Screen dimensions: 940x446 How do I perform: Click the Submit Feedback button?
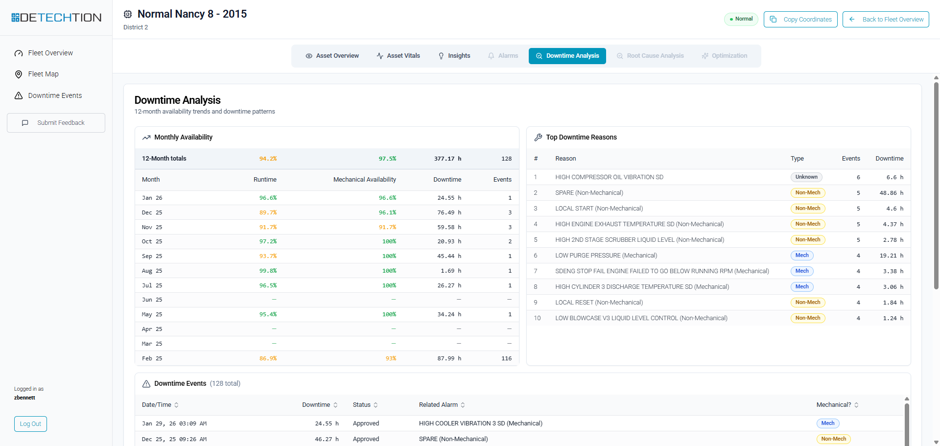(x=56, y=123)
